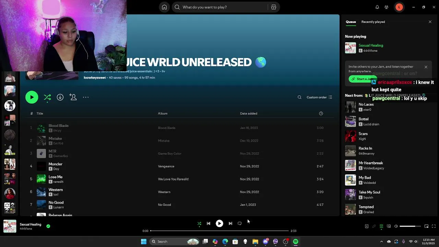Toggle playlist shuffle next to play button

tap(47, 97)
